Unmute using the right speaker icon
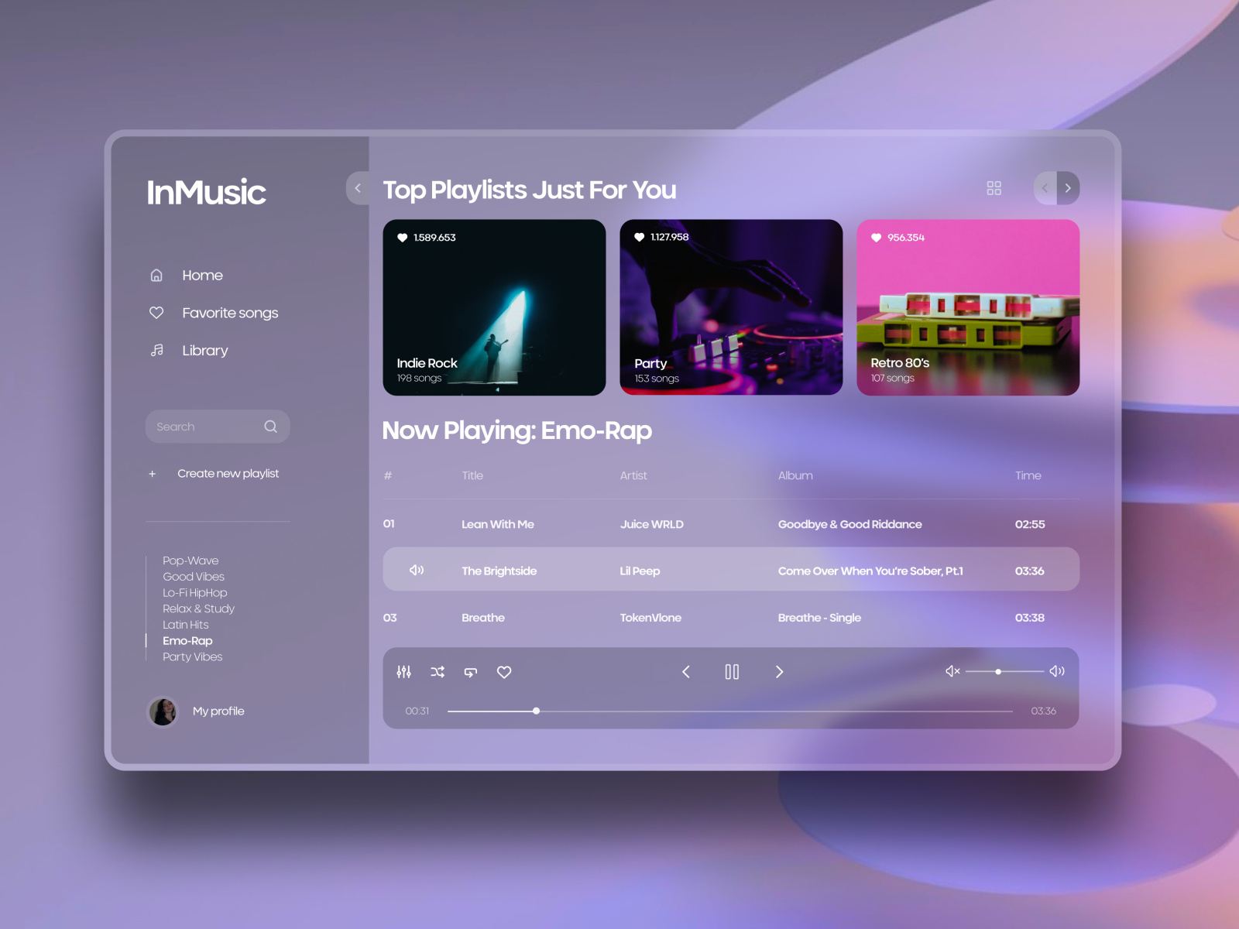The image size is (1239, 929). 1056,671
